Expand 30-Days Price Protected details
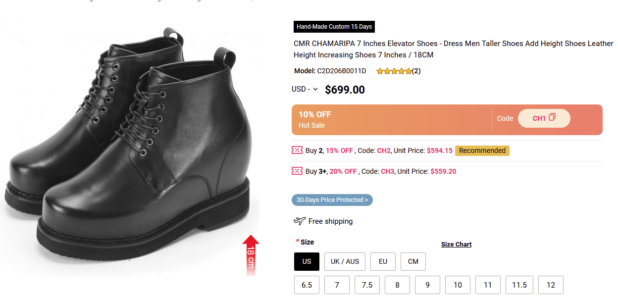This screenshot has height=299, width=618. pos(332,200)
